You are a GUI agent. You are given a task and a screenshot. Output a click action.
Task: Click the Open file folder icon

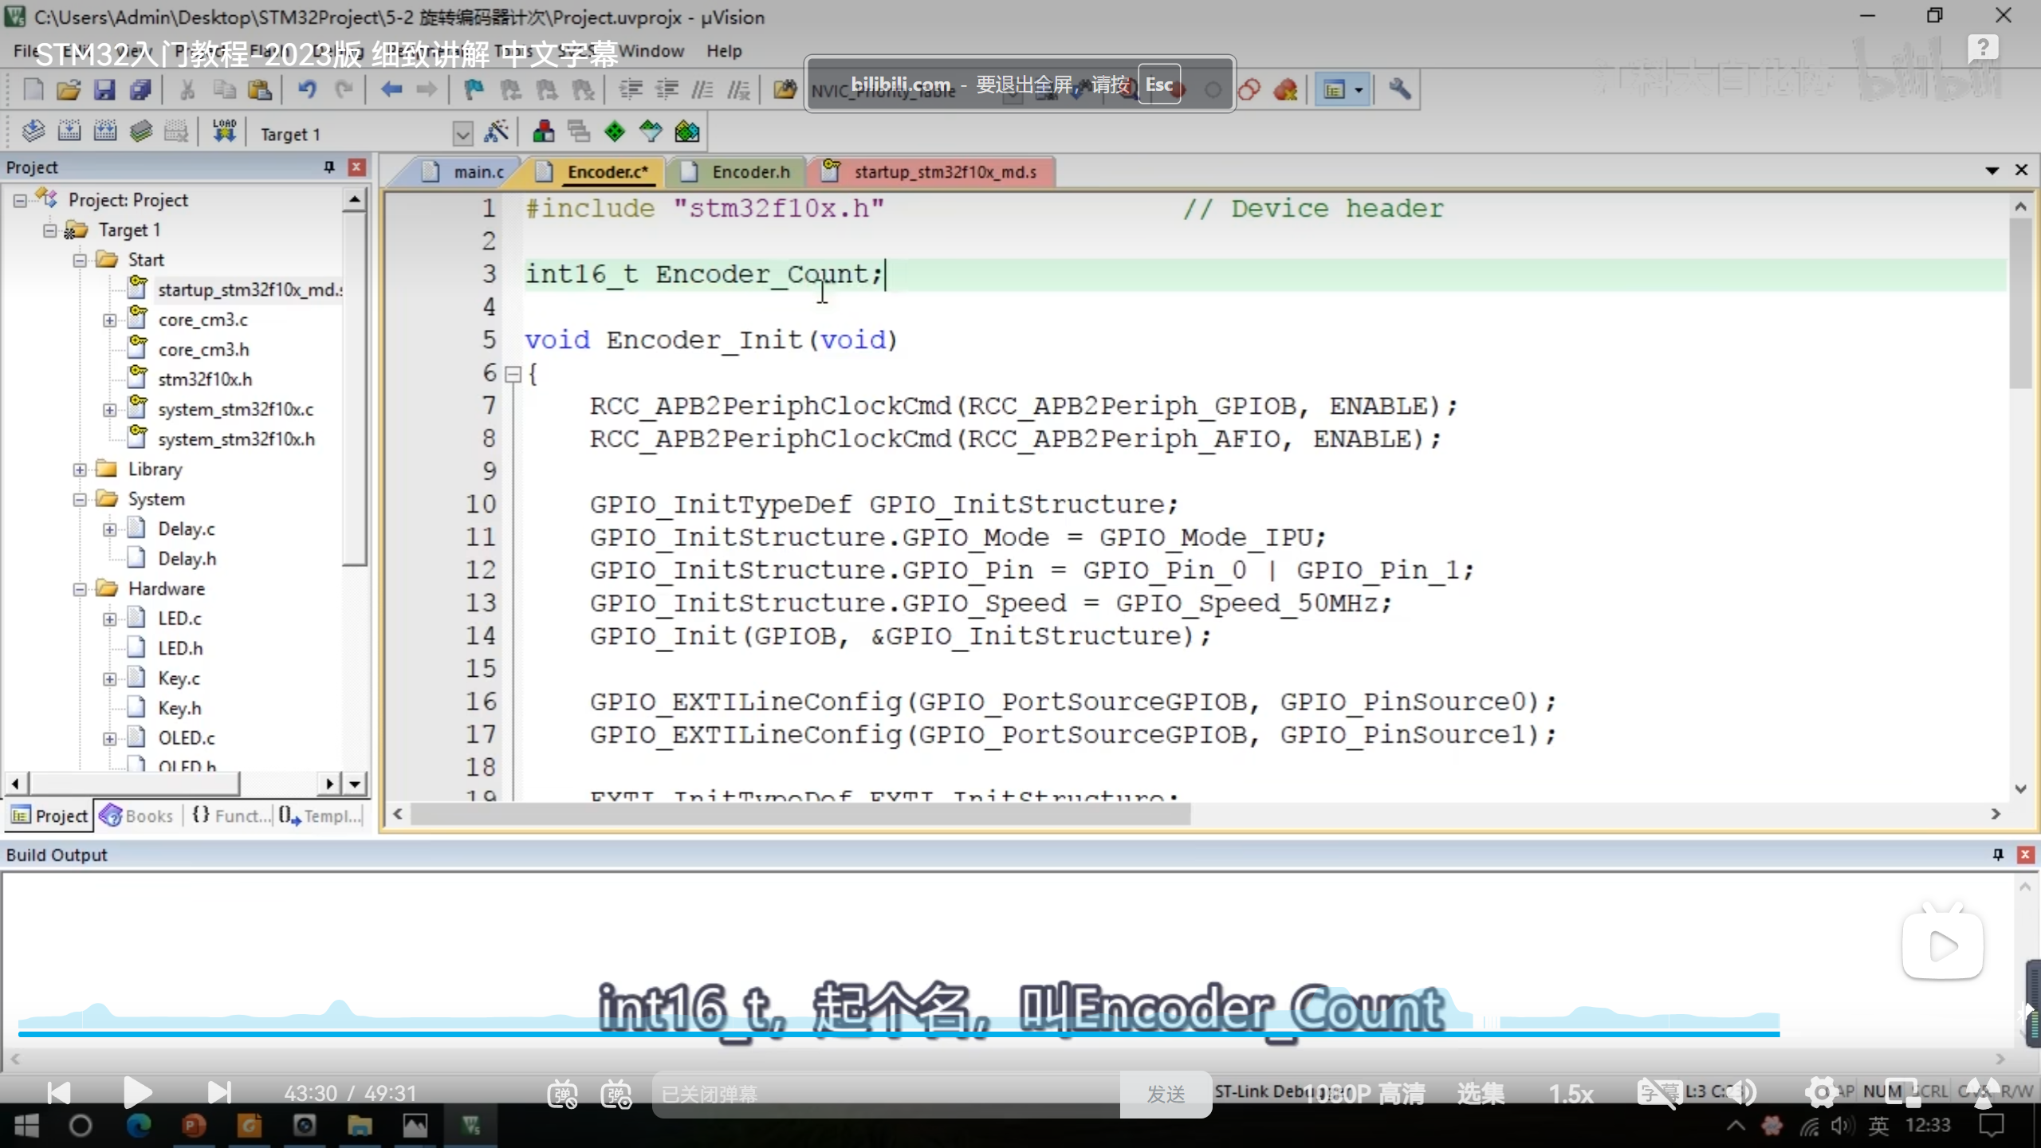coord(69,89)
